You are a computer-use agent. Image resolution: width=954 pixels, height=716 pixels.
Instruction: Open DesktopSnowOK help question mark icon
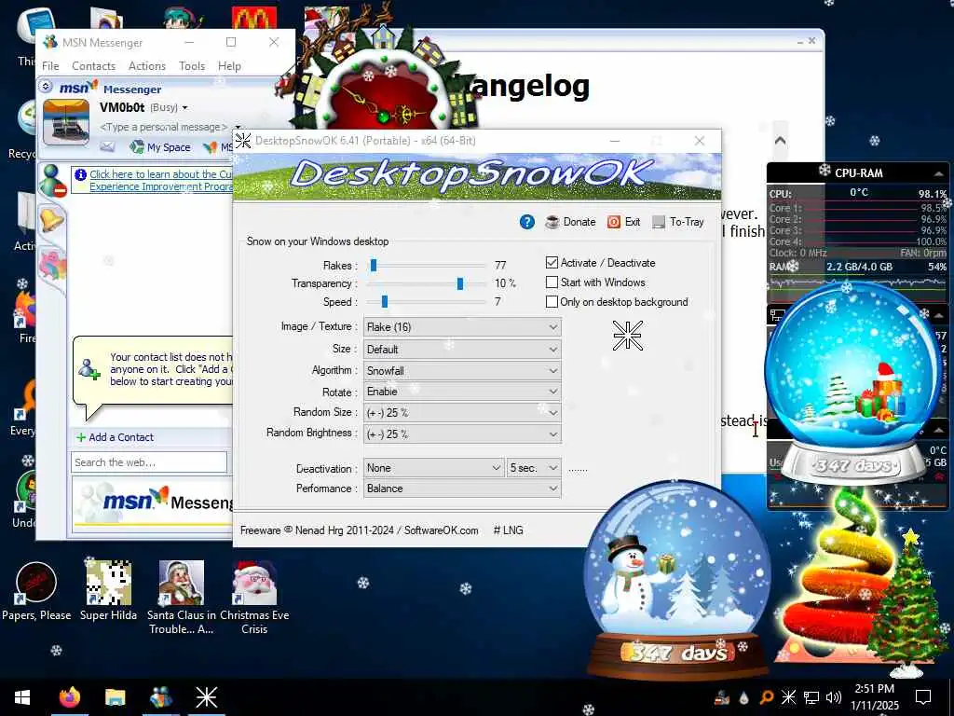click(x=527, y=222)
